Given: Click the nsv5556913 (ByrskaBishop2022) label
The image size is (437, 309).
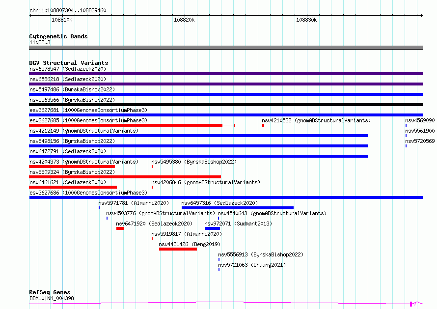Looking at the screenshot, I should [261, 254].
